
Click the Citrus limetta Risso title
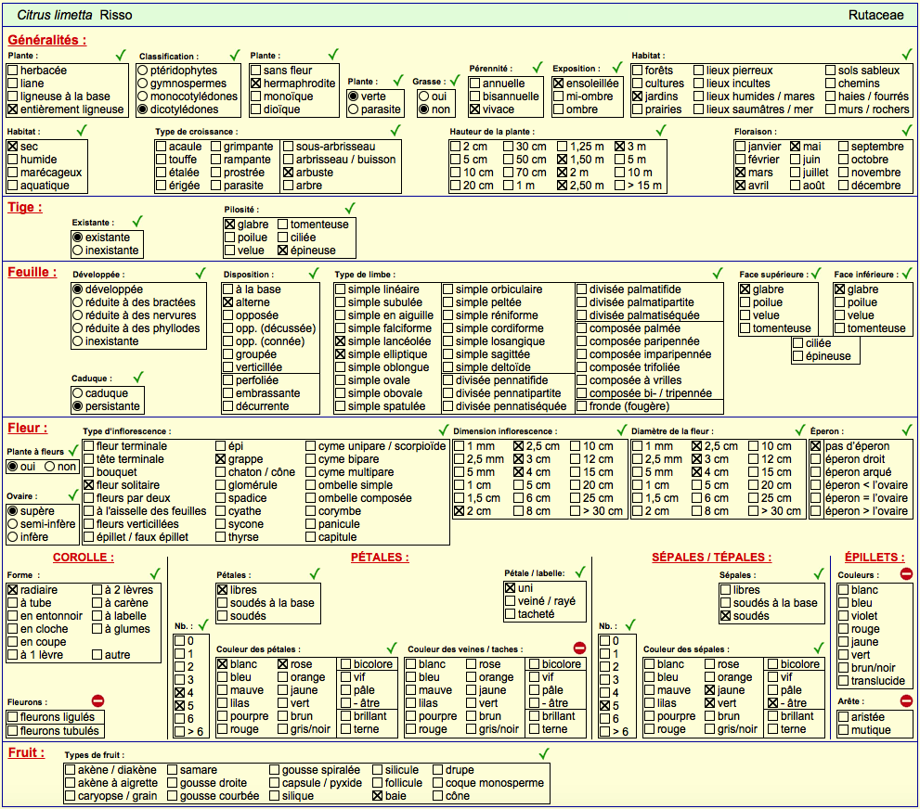[x=74, y=15]
